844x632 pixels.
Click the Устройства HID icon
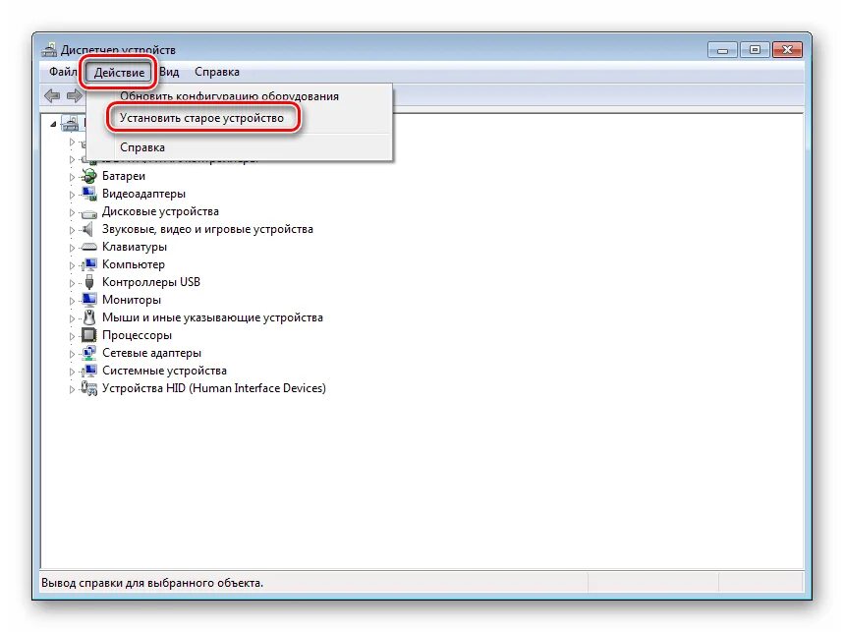(x=88, y=388)
